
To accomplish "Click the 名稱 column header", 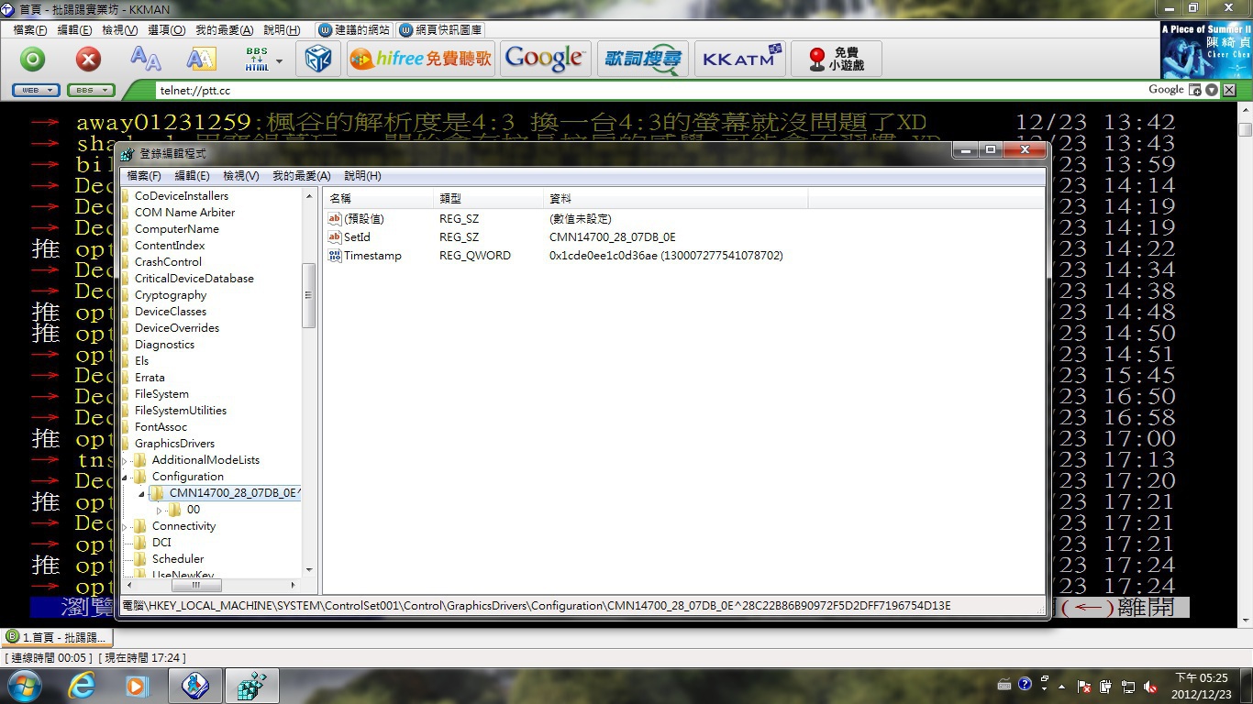I will tap(378, 198).
